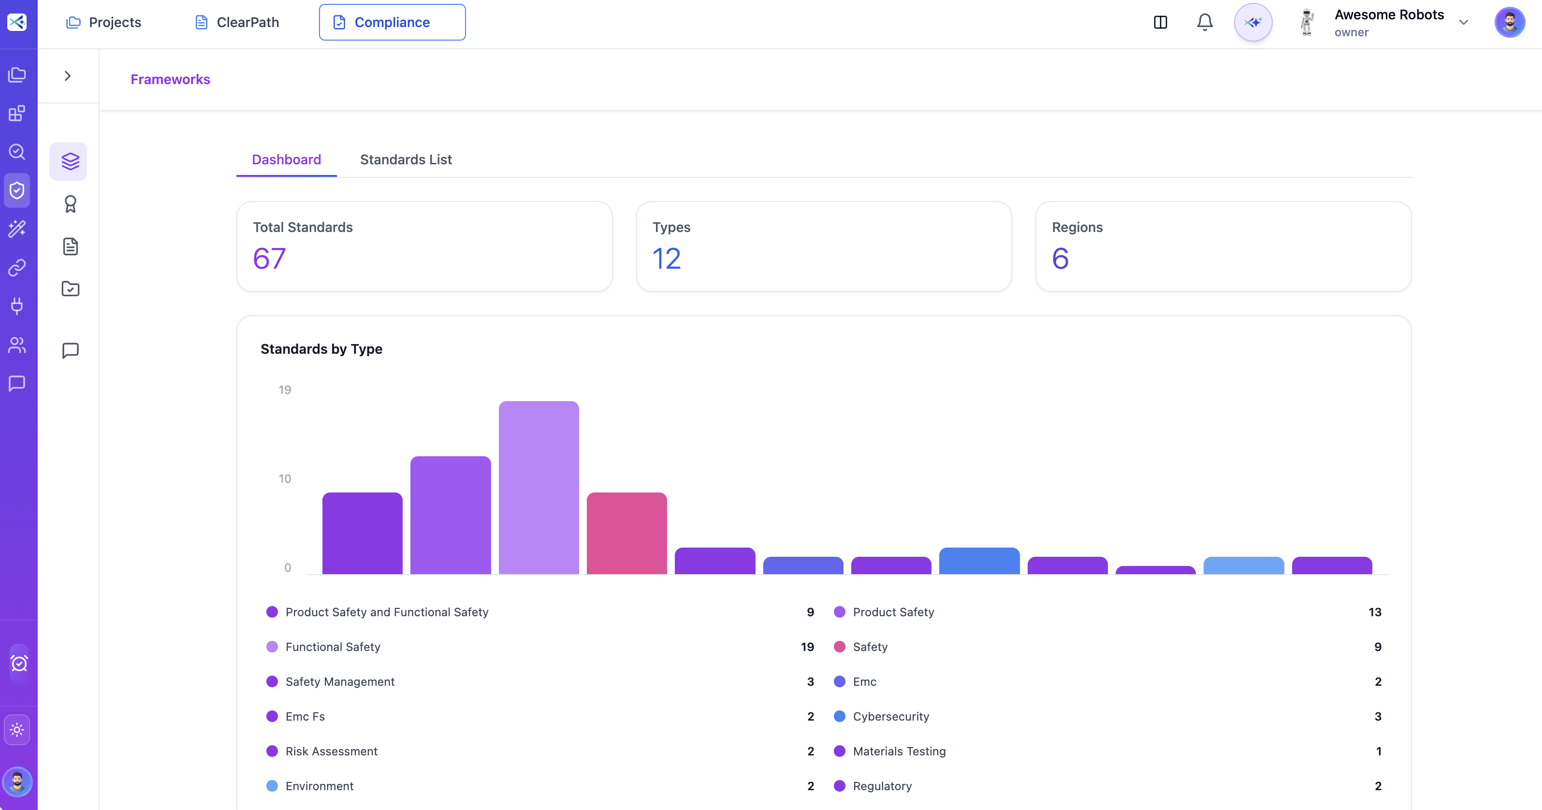The width and height of the screenshot is (1542, 810).
Task: Open the notifications bell icon
Action: click(1205, 22)
